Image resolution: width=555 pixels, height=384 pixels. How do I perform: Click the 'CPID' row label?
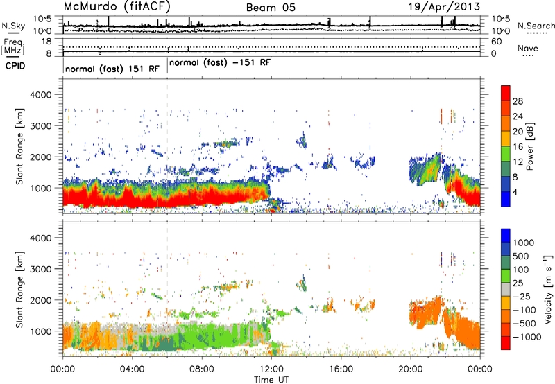click(x=15, y=66)
